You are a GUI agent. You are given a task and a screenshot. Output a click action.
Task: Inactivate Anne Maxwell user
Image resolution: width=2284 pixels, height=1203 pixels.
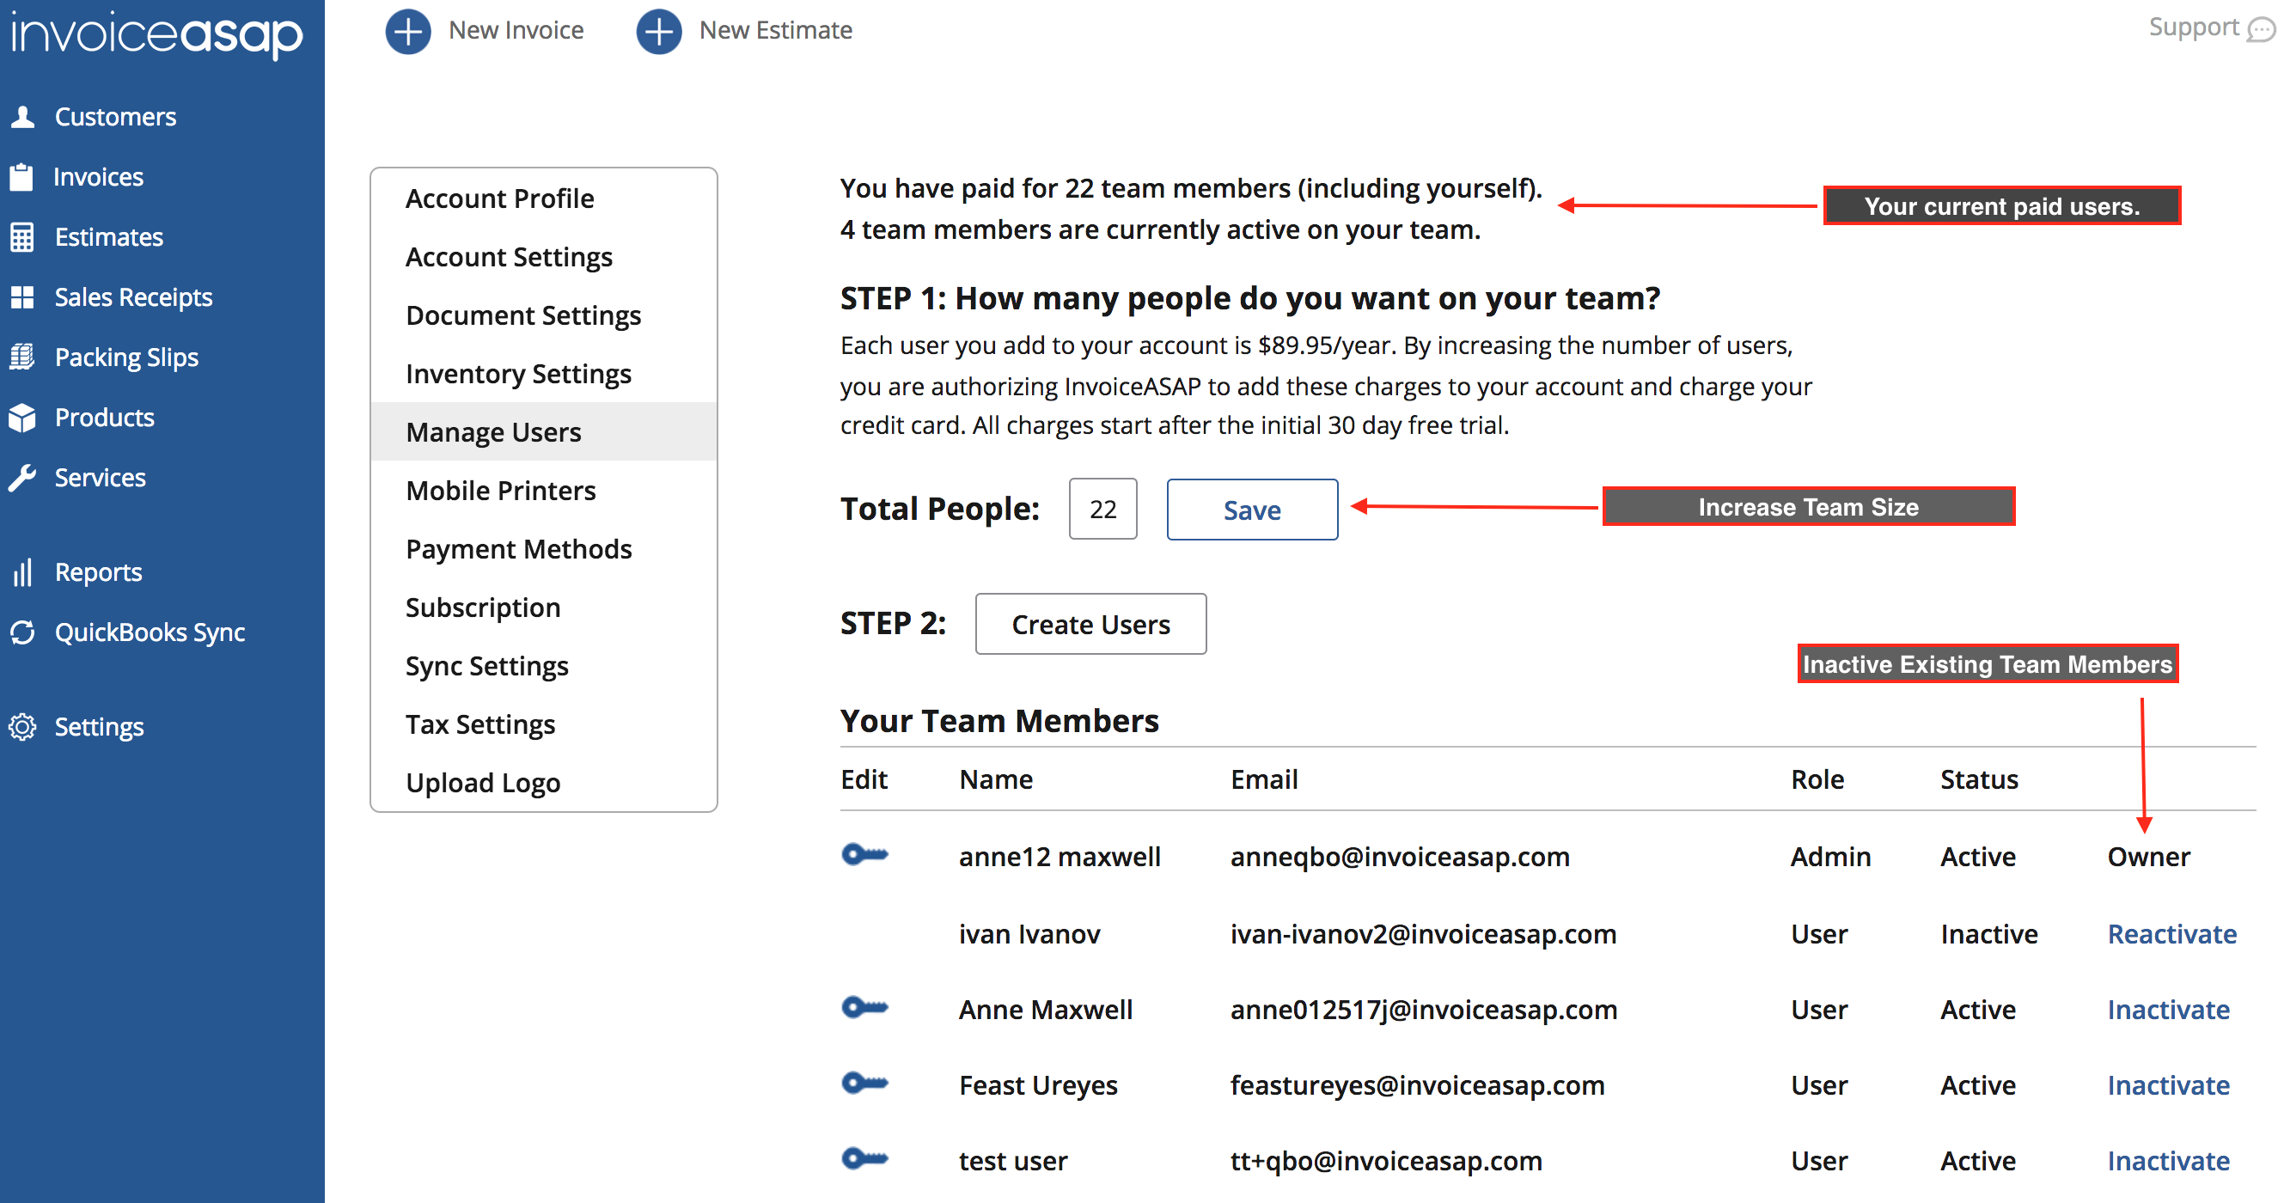click(2167, 1010)
